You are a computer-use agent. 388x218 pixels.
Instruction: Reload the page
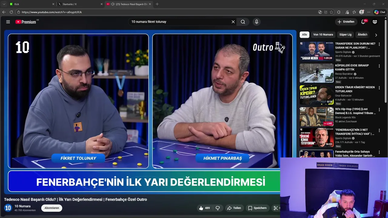point(11,12)
